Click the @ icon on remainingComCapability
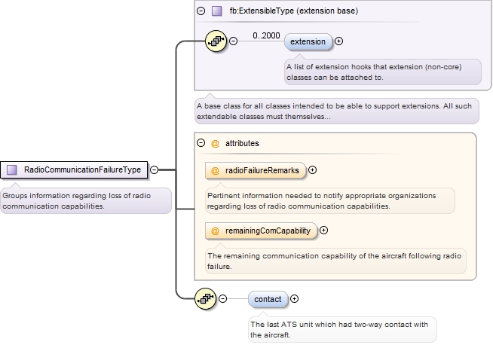 pos(215,231)
